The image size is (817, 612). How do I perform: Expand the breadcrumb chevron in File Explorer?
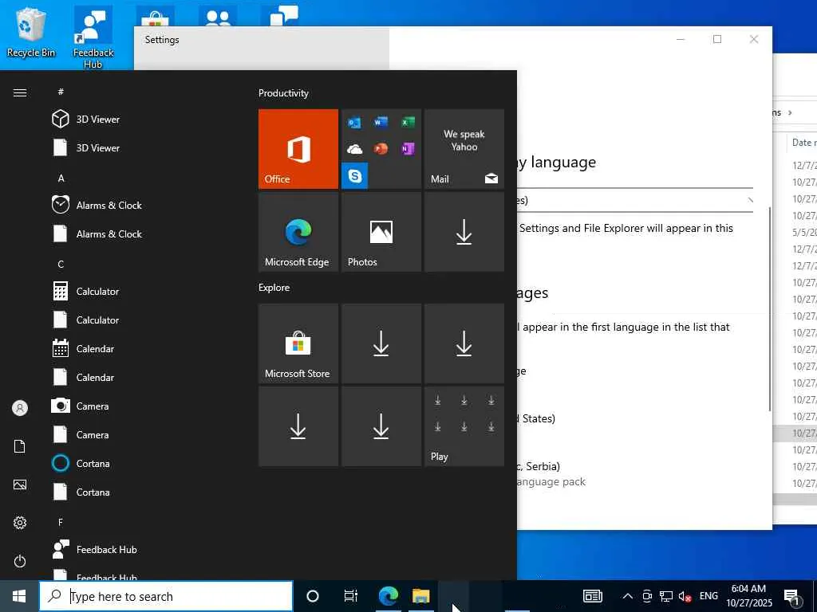(x=790, y=112)
